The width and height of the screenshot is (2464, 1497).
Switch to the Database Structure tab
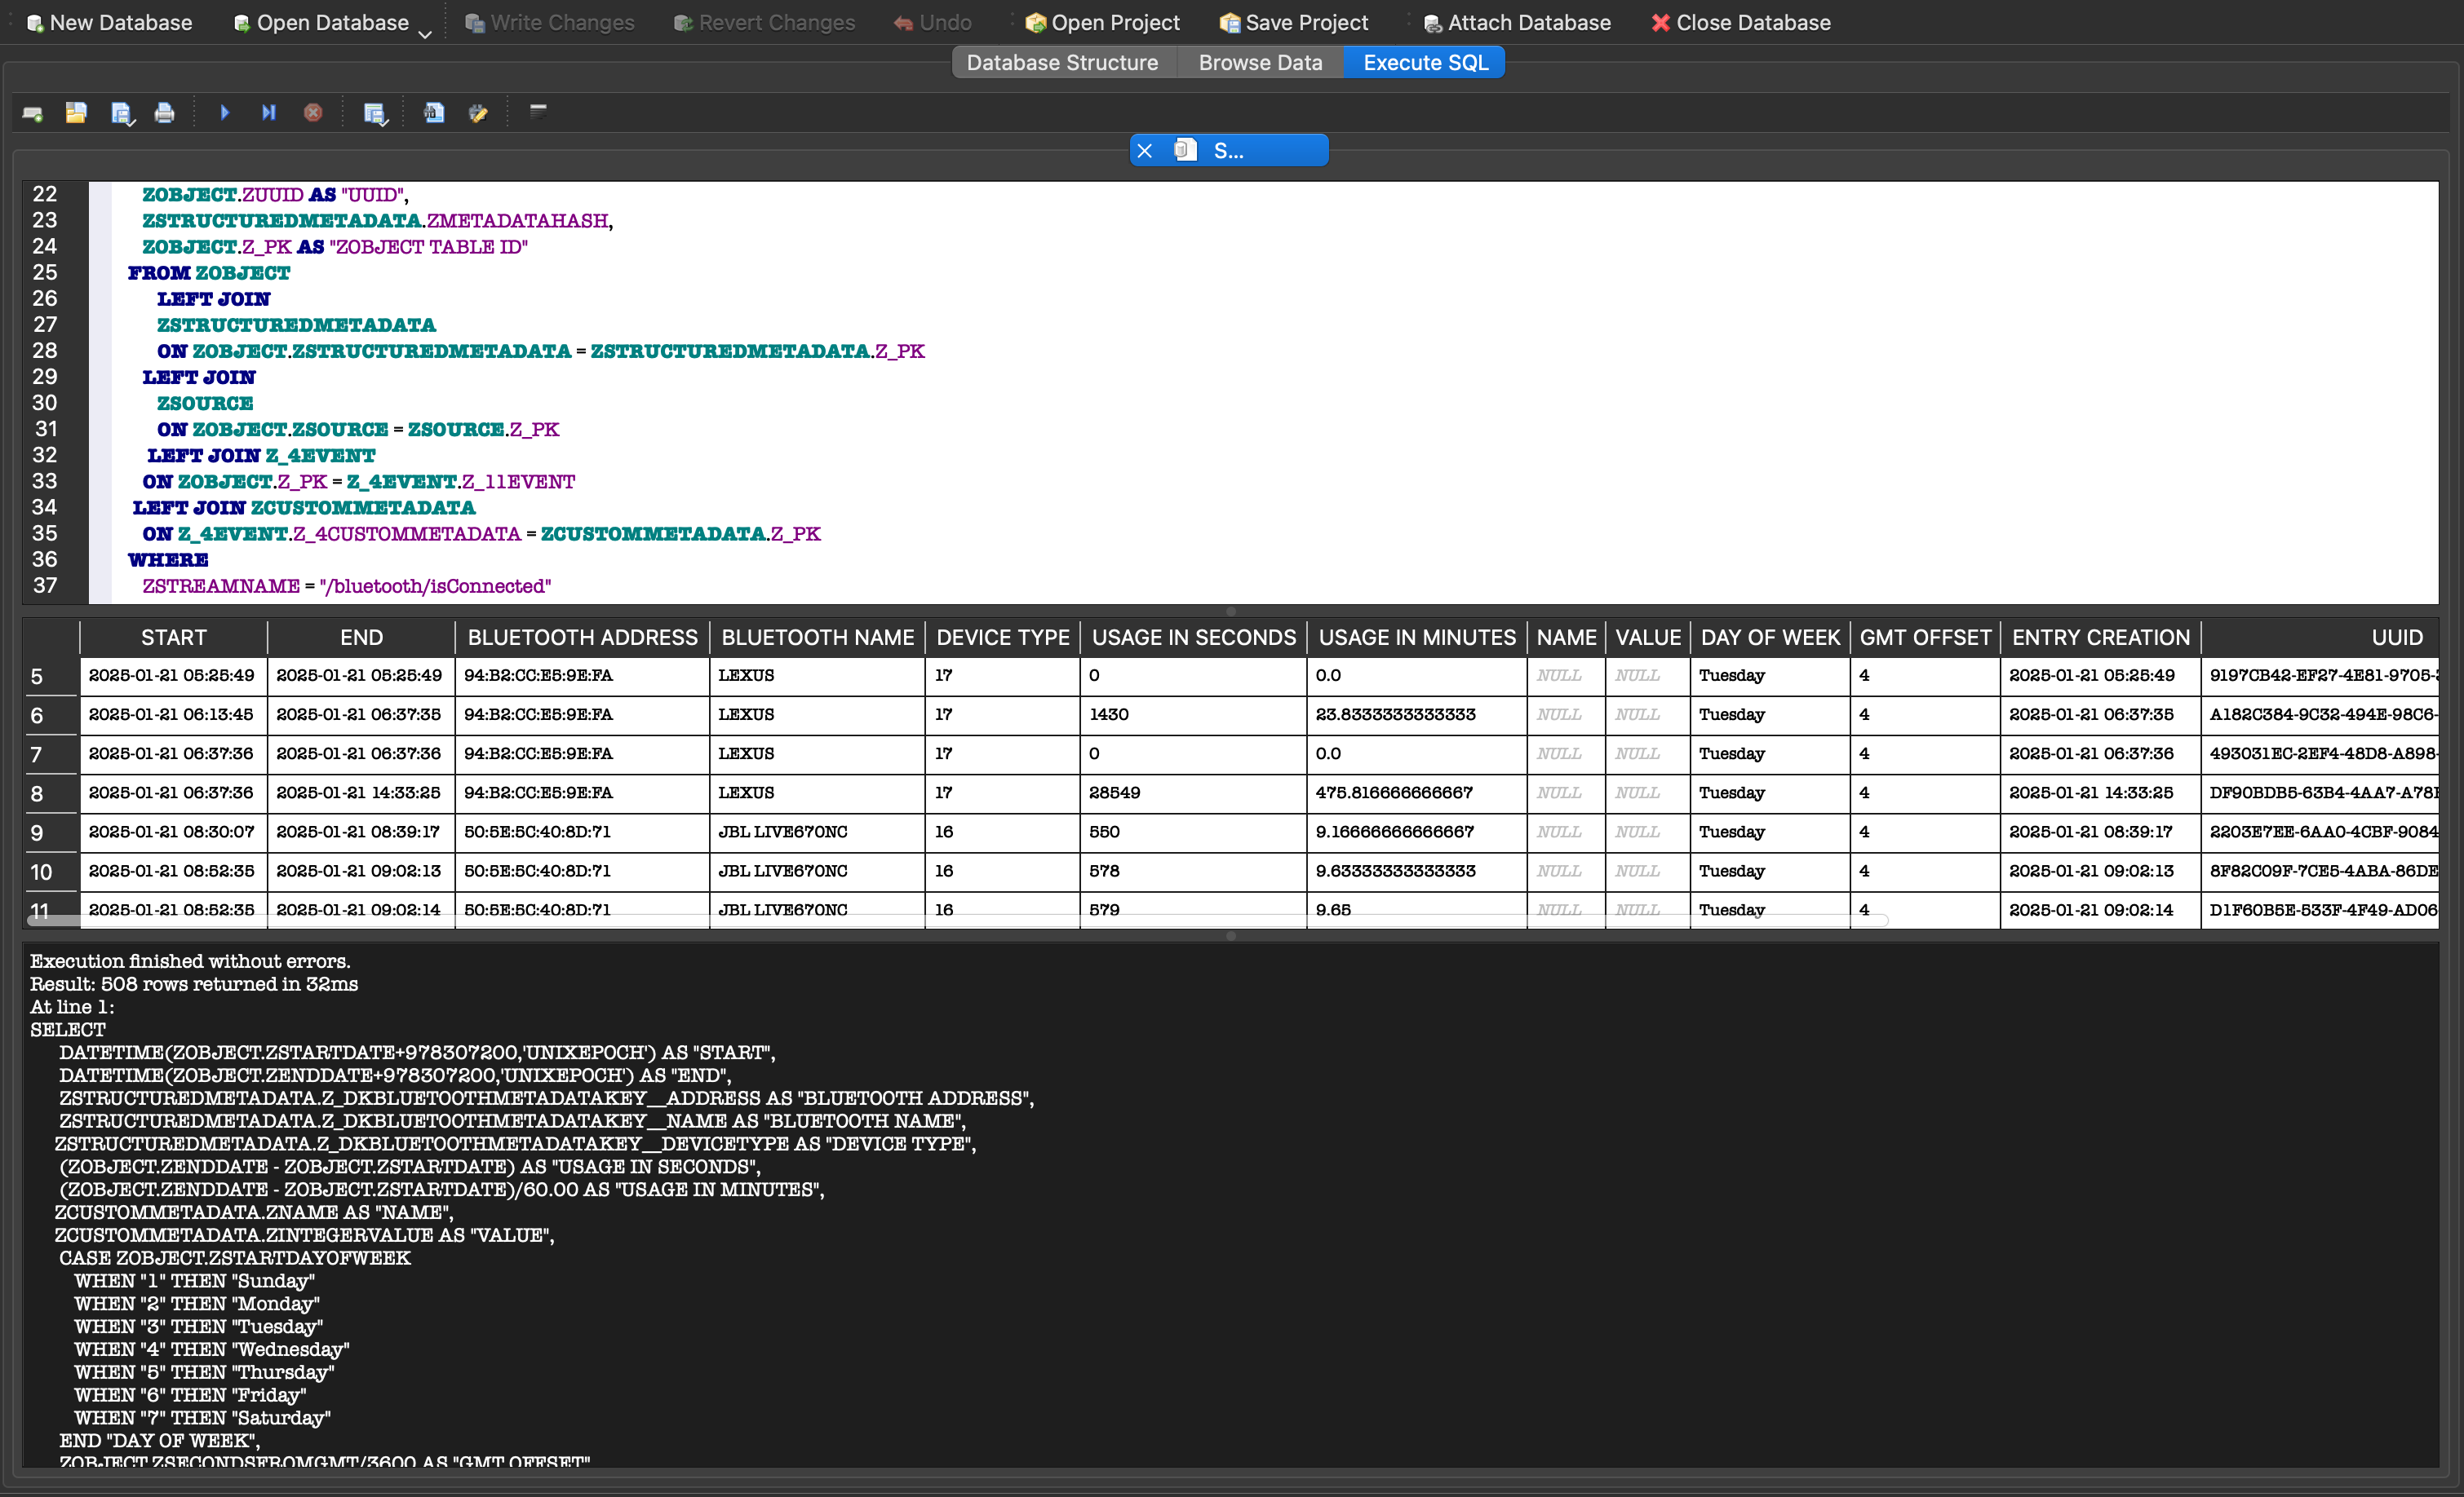tap(1062, 62)
